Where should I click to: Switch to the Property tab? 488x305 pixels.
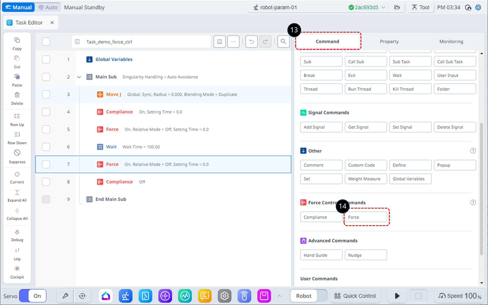click(389, 42)
